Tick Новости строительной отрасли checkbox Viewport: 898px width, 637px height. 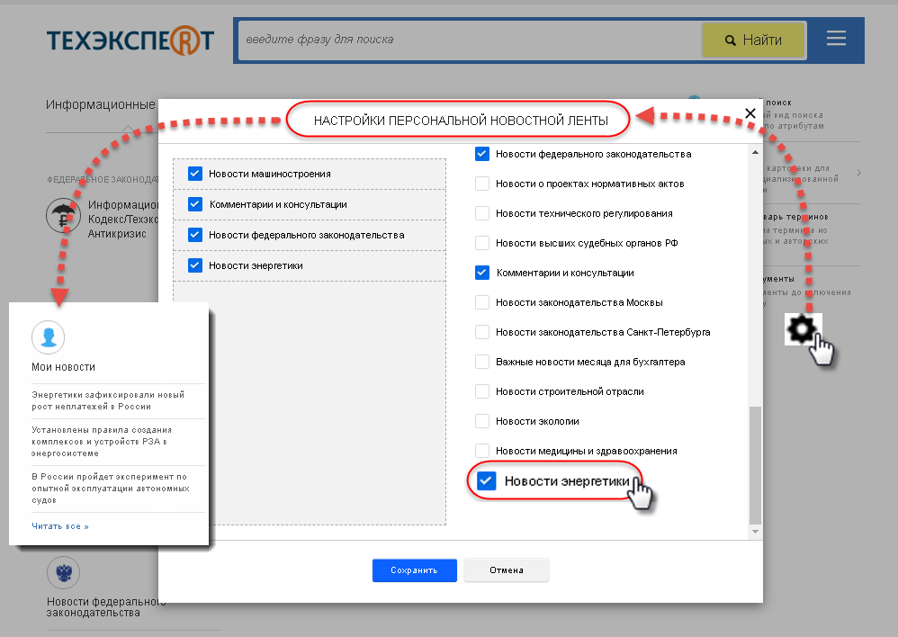pyautogui.click(x=482, y=391)
